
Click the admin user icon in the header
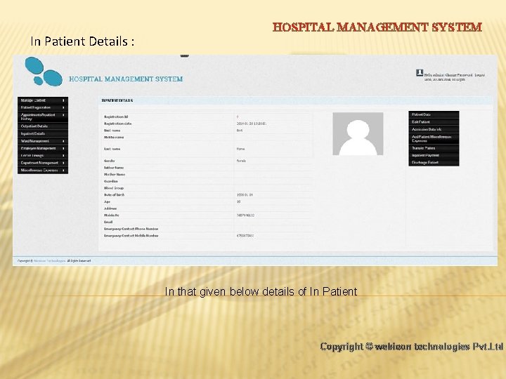coord(419,73)
